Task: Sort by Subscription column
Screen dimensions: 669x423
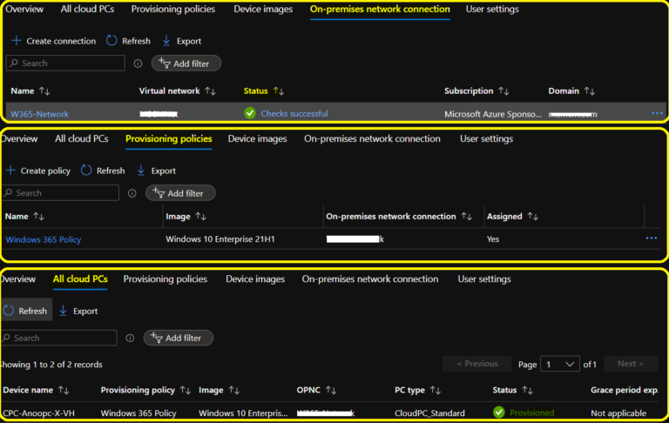Action: [x=503, y=91]
